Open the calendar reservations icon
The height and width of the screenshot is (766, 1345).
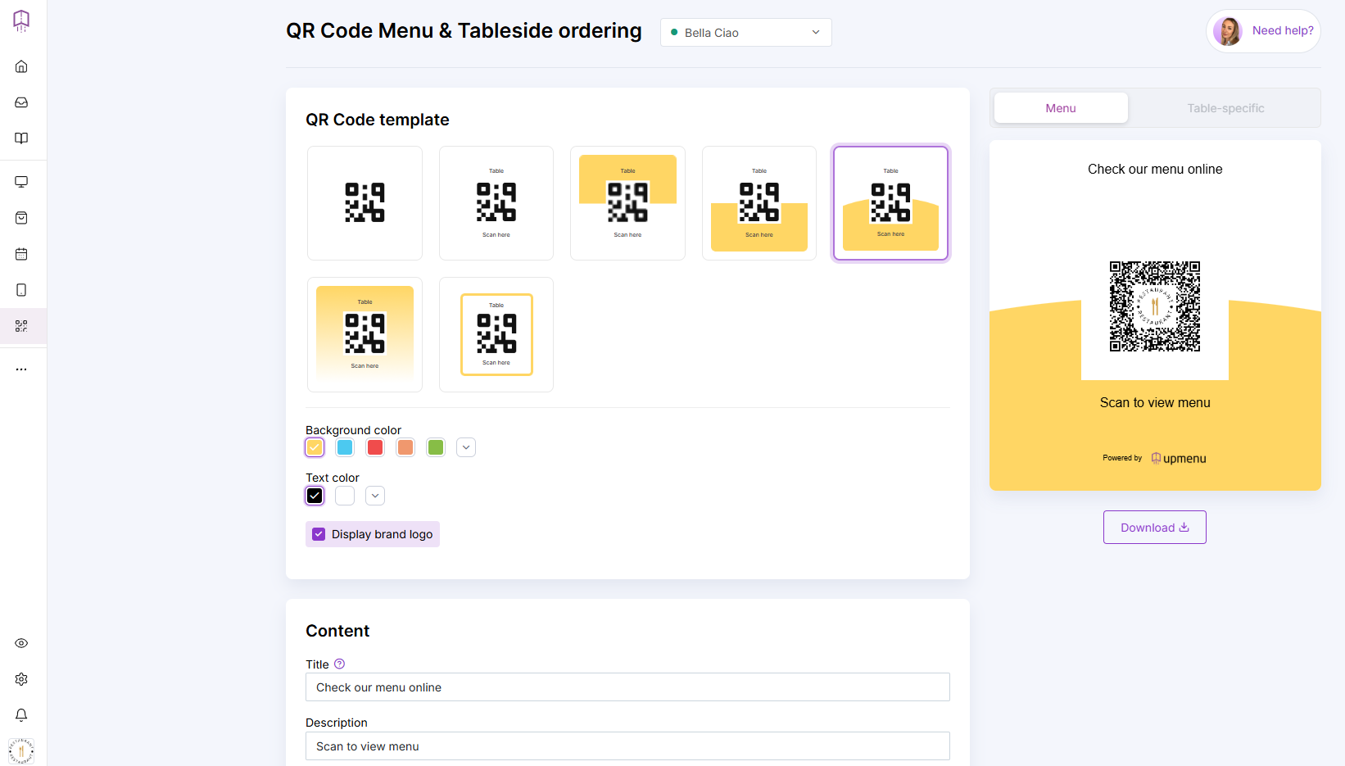pyautogui.click(x=21, y=254)
